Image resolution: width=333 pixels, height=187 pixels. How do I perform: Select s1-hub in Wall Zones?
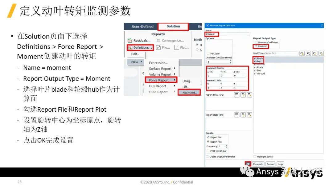coord(257,70)
